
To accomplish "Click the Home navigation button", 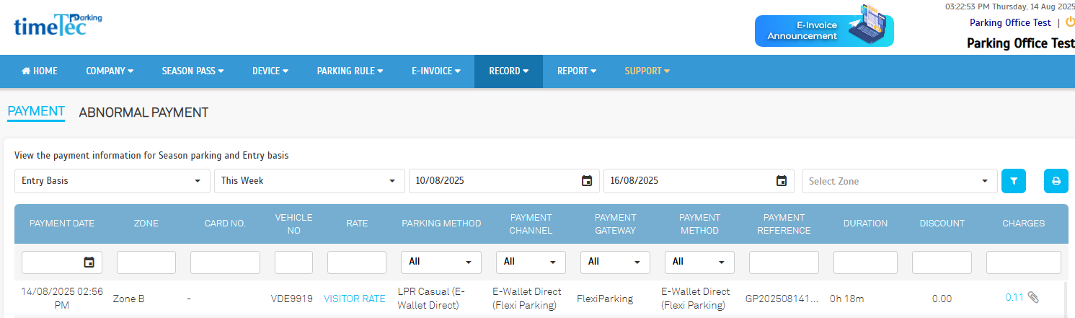I will (x=40, y=71).
